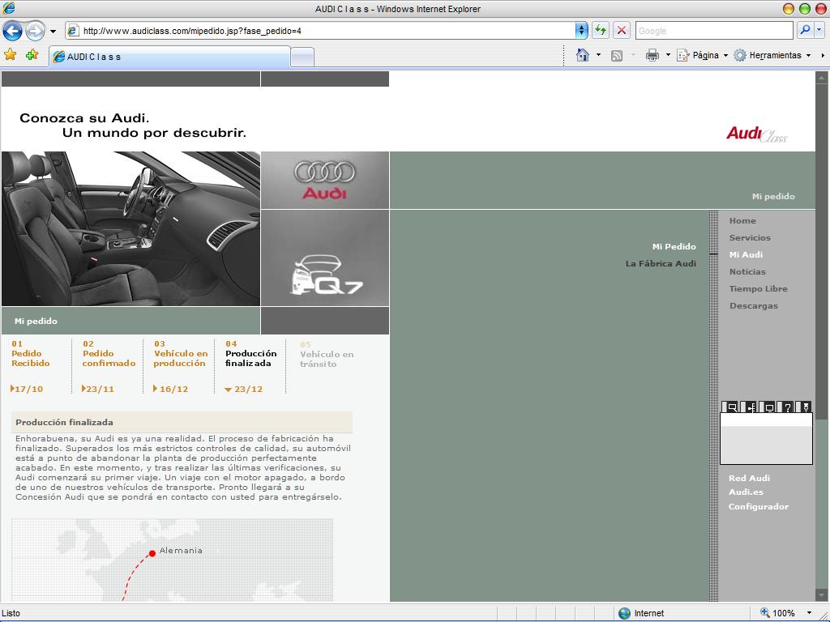Open step 03 Vehículo en producción
Image resolution: width=830 pixels, height=622 pixels.
[181, 353]
